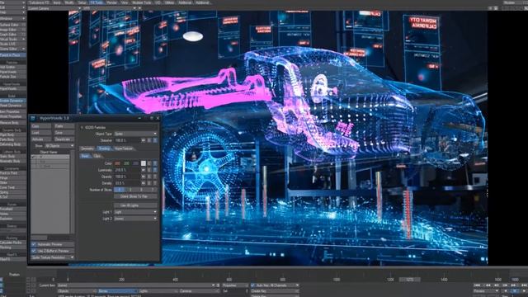Viewport: 528px width, 297px height.
Task: Toggle Automatic Preview checkbox
Action: pos(34,244)
